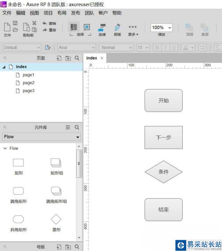Undo the last action (撤销)

click(x=49, y=23)
